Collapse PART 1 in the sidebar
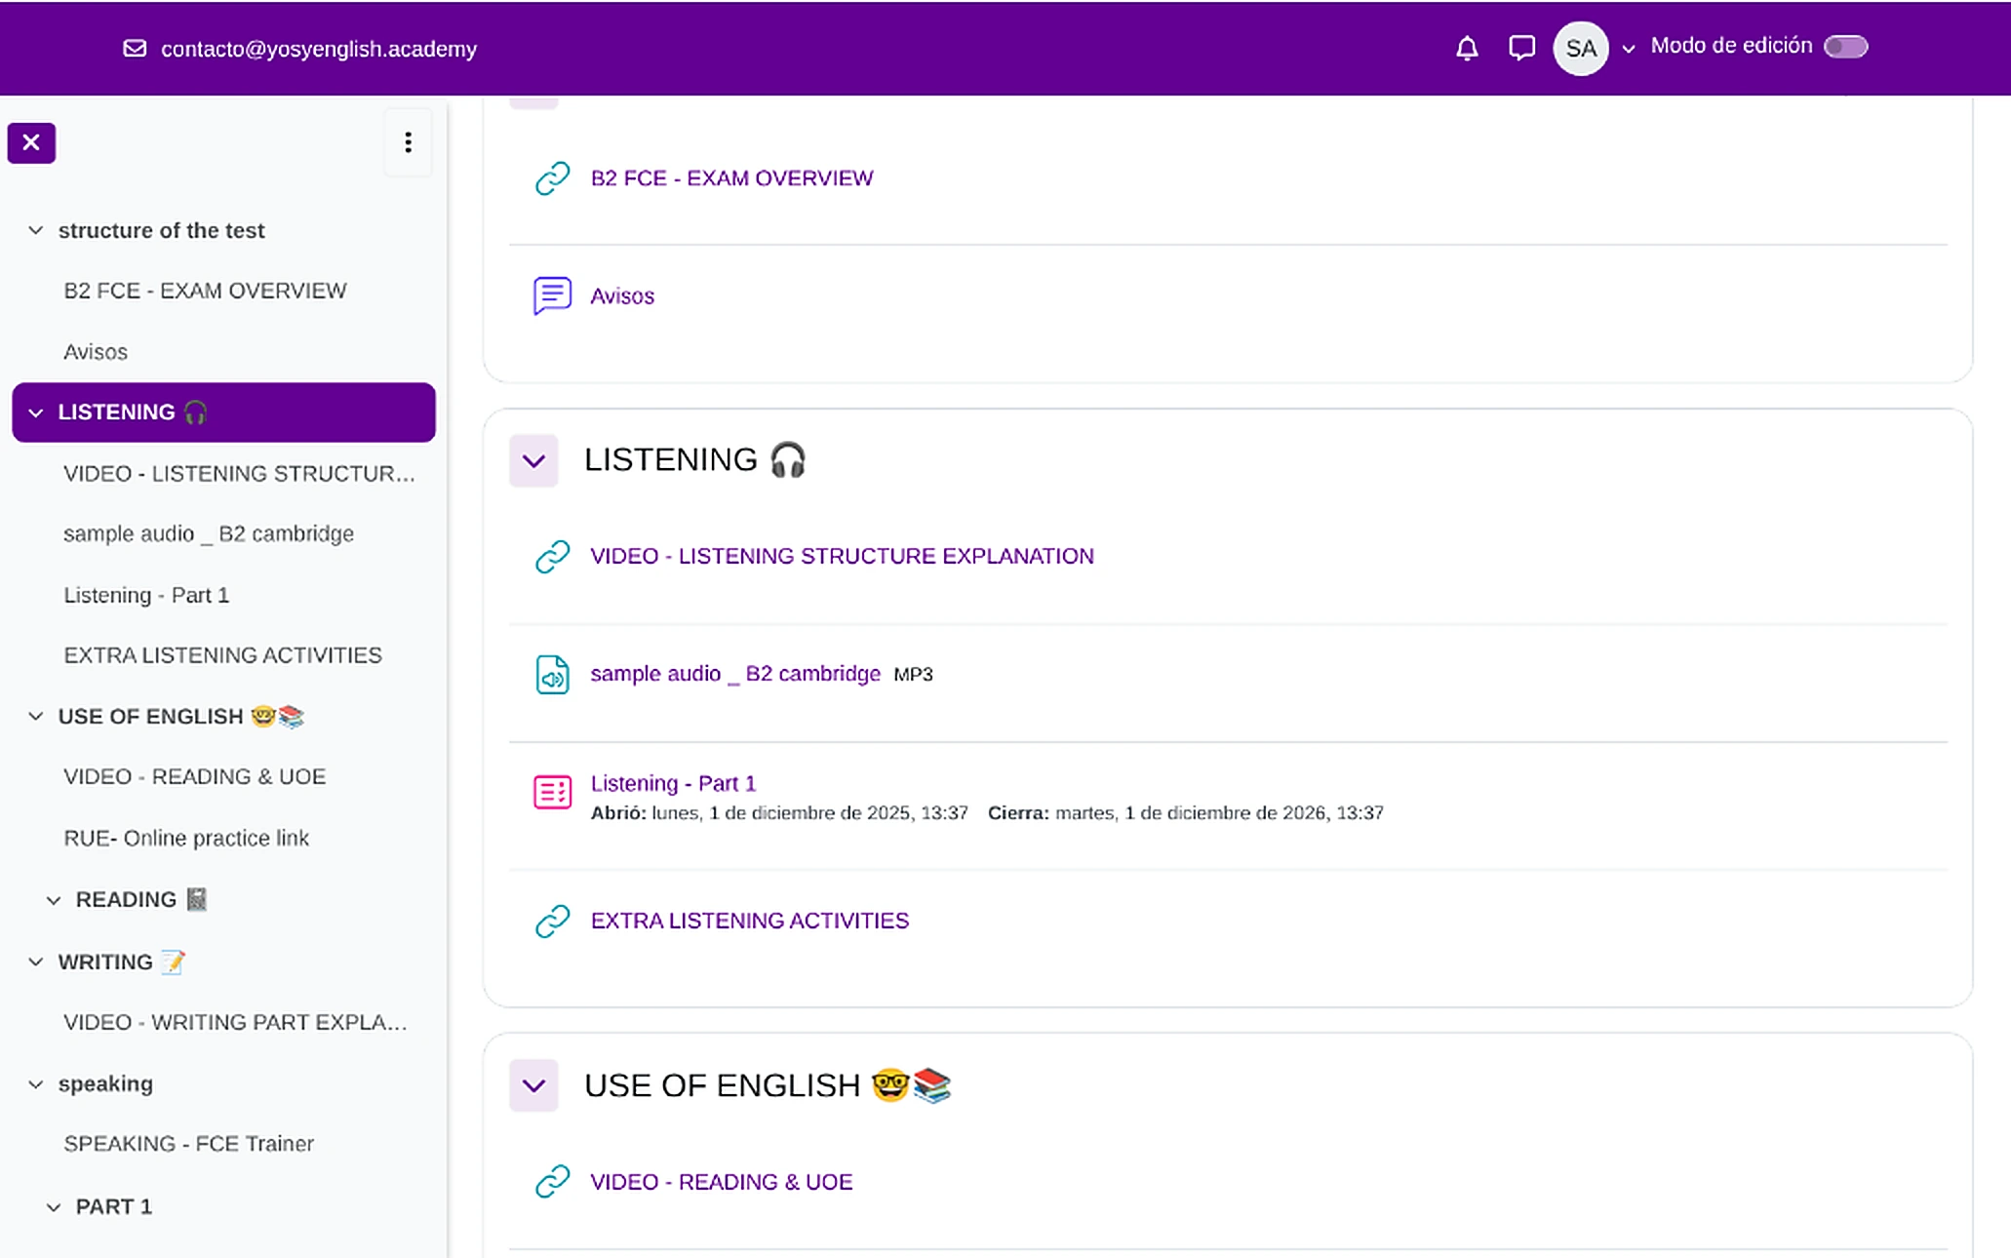2011x1258 pixels. tap(54, 1207)
